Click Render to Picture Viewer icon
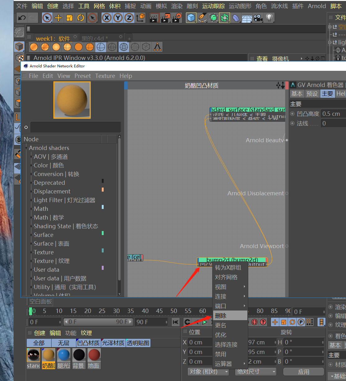 tap(165, 18)
